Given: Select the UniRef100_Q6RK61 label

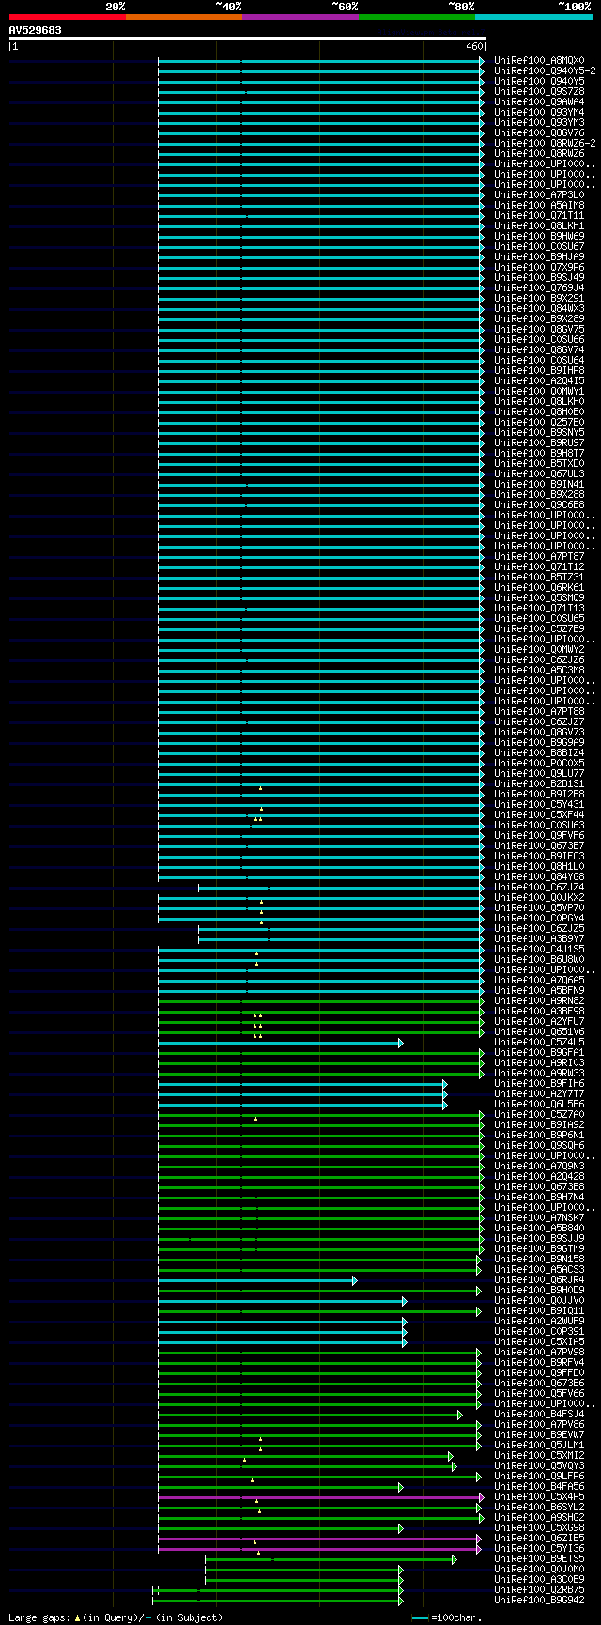Looking at the screenshot, I should click(x=538, y=588).
